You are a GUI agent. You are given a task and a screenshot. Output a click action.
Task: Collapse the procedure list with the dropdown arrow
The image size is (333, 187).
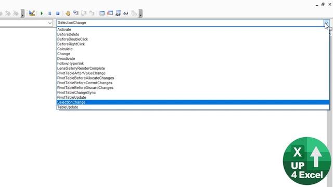coord(326,23)
